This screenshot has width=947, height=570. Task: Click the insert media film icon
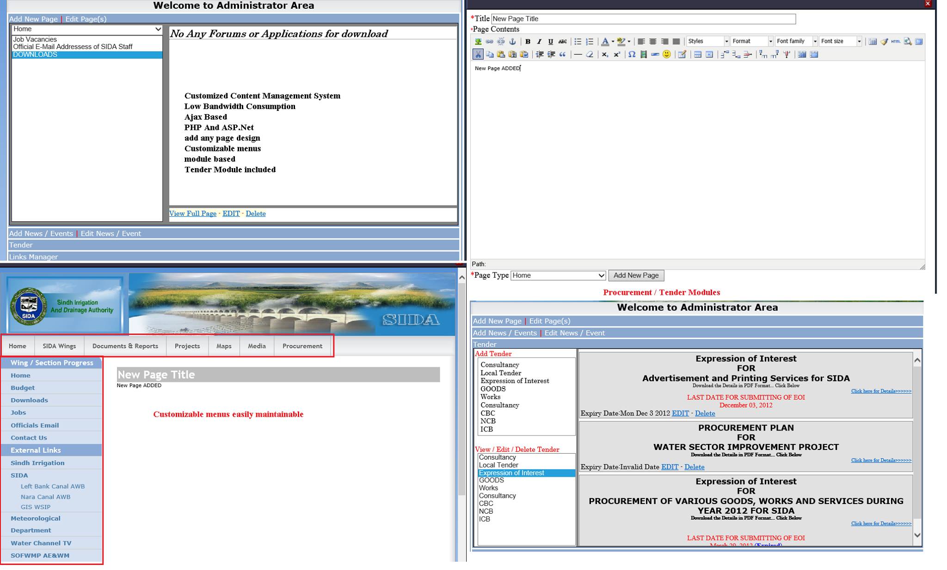point(643,55)
